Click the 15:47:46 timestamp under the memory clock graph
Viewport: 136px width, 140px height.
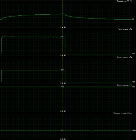click(x=63, y=83)
